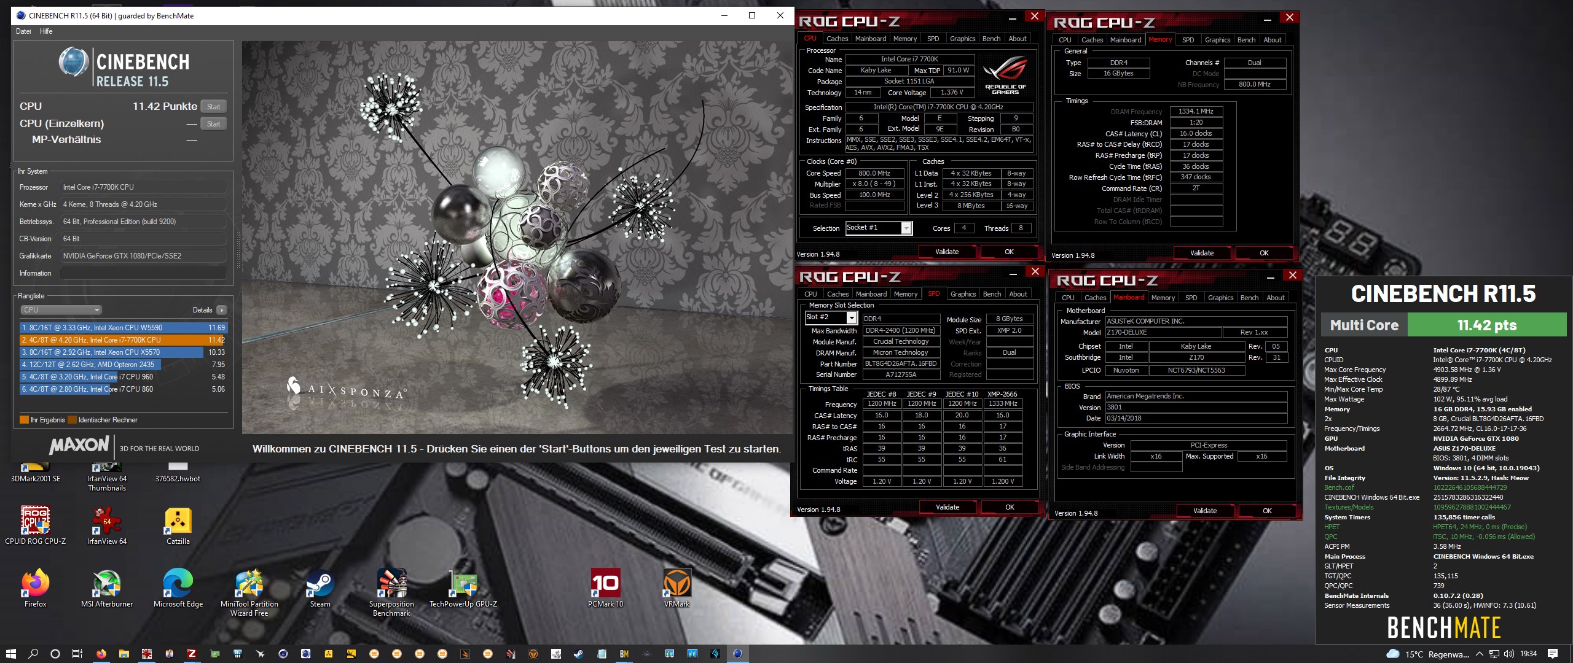The image size is (1573, 663).
Task: Switch to Bench tab in the CPU-Z CPU window
Action: [991, 39]
